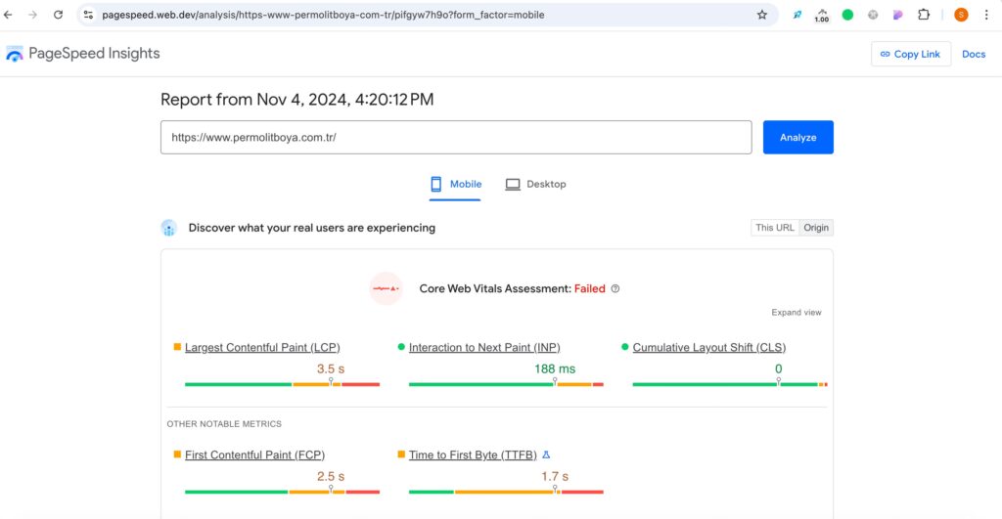Select the This URL toggle option

click(x=775, y=228)
